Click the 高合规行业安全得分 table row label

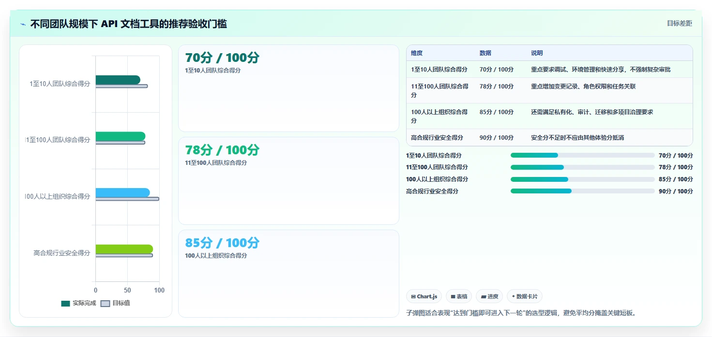[437, 138]
